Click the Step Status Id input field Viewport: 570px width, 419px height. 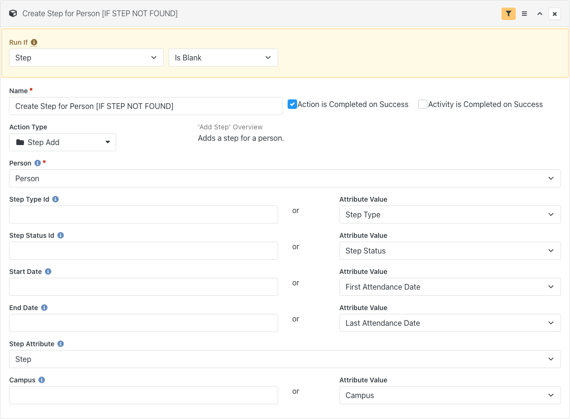click(x=144, y=251)
